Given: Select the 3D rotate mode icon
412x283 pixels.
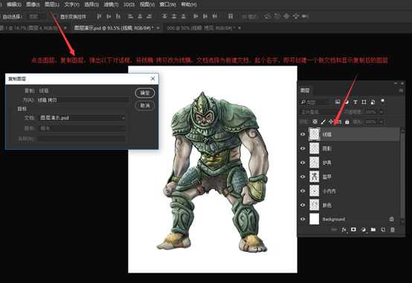Looking at the screenshot, I should tap(268, 16).
